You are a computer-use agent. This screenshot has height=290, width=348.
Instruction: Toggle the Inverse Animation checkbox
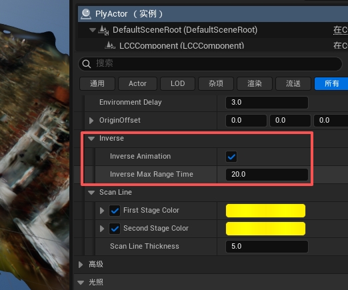tap(231, 157)
